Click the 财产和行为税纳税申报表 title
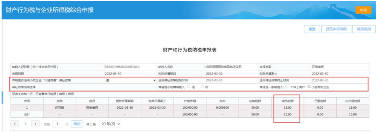Viewport: 378px width, 132px height. tap(189, 50)
